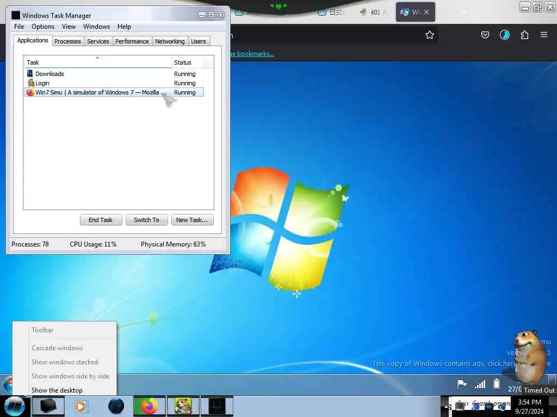Image resolution: width=557 pixels, height=417 pixels.
Task: Sort the list by the Status column header
Action: point(188,62)
